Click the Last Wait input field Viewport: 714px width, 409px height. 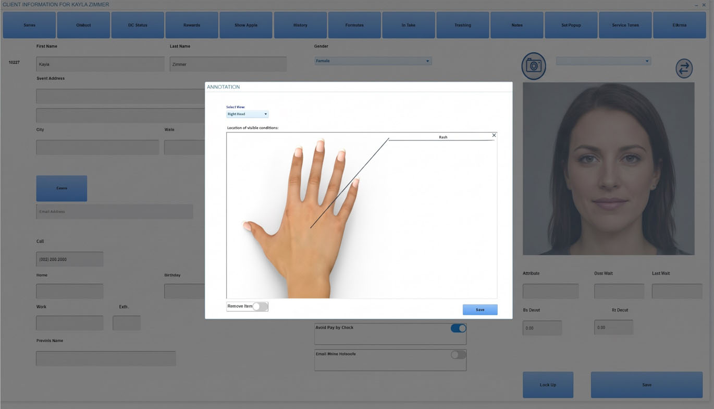click(677, 291)
